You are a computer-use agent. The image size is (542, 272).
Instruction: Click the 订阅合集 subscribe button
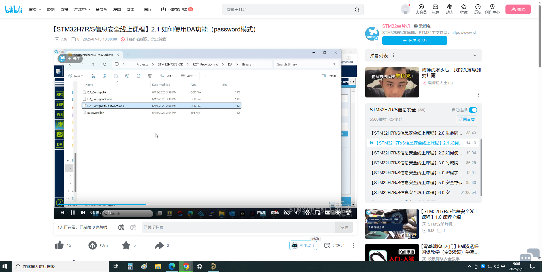click(467, 119)
